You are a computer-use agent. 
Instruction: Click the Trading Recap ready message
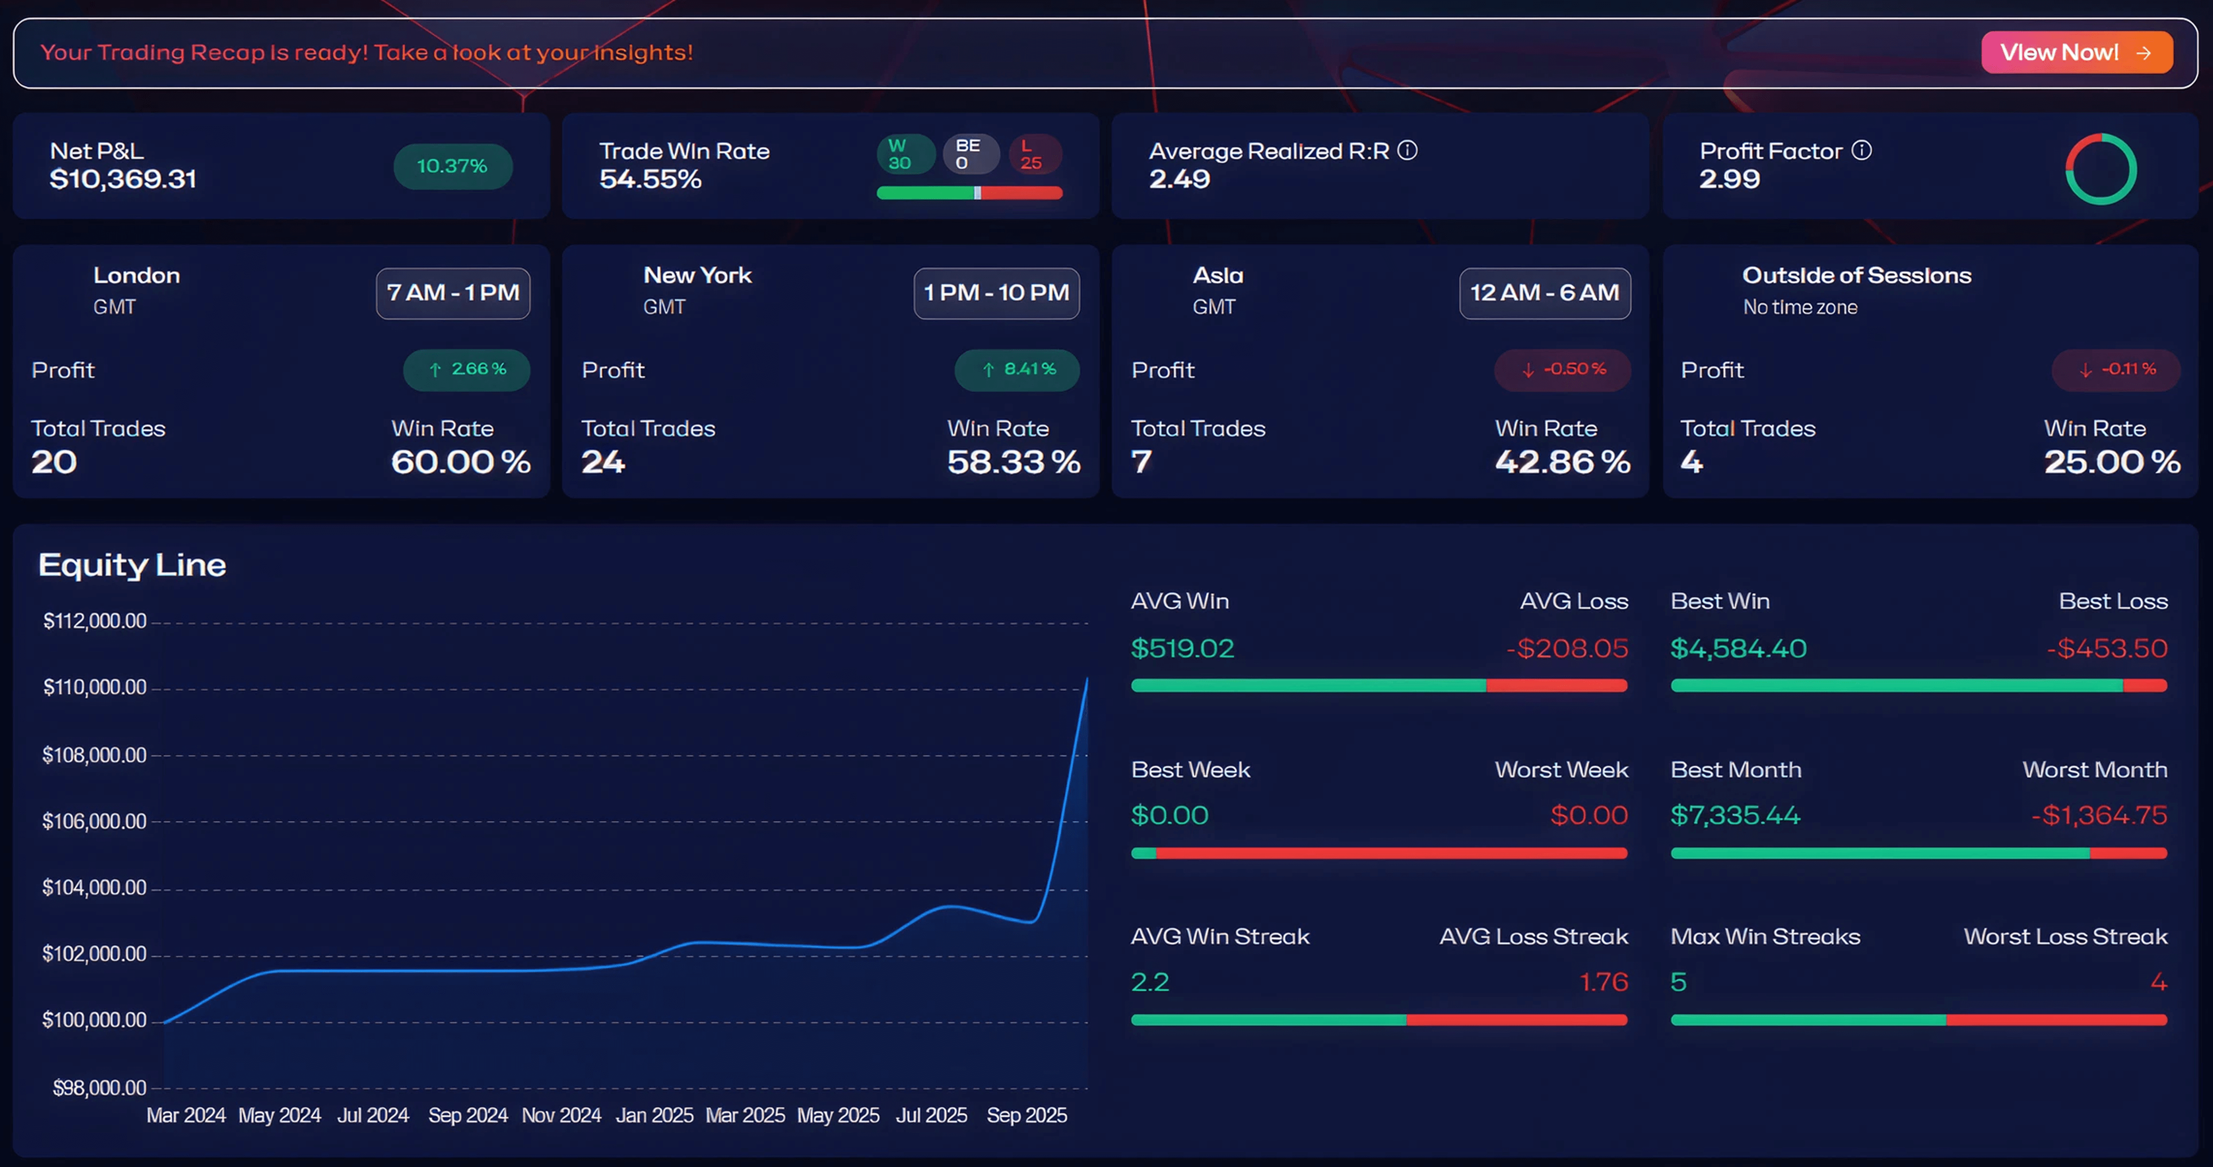pos(367,52)
